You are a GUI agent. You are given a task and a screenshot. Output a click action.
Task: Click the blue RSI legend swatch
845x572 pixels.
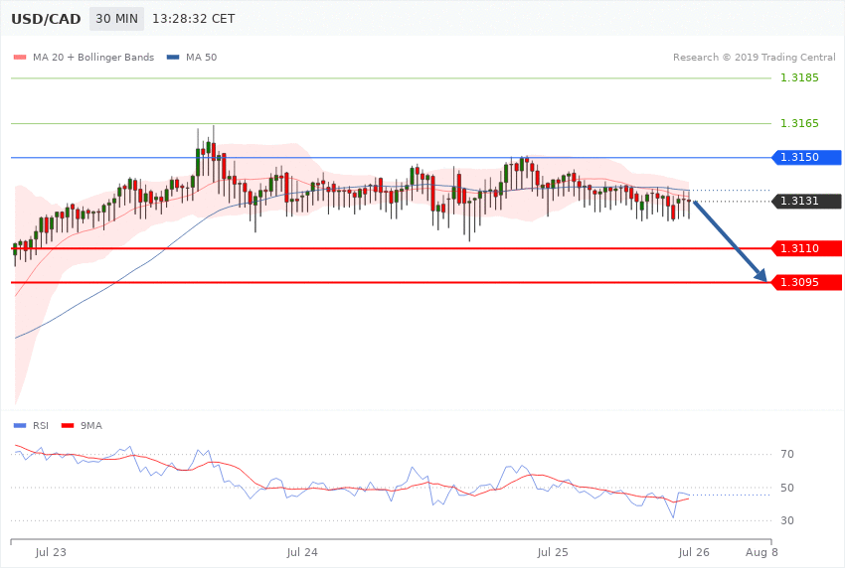tap(20, 426)
